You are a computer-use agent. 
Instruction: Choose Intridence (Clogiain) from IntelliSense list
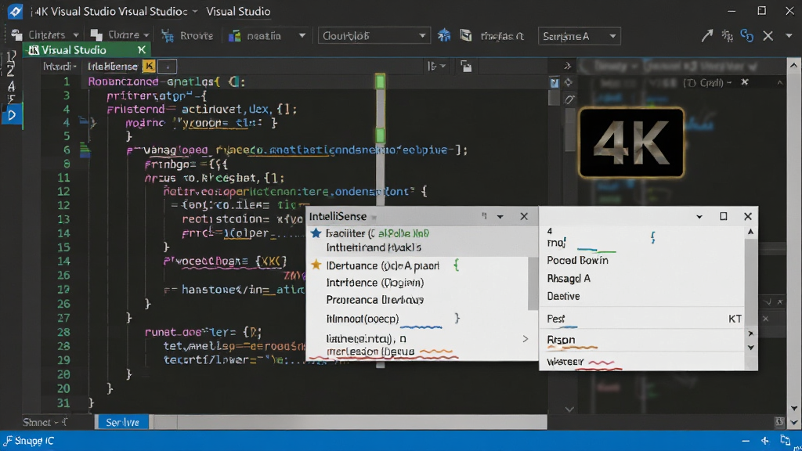click(x=375, y=282)
